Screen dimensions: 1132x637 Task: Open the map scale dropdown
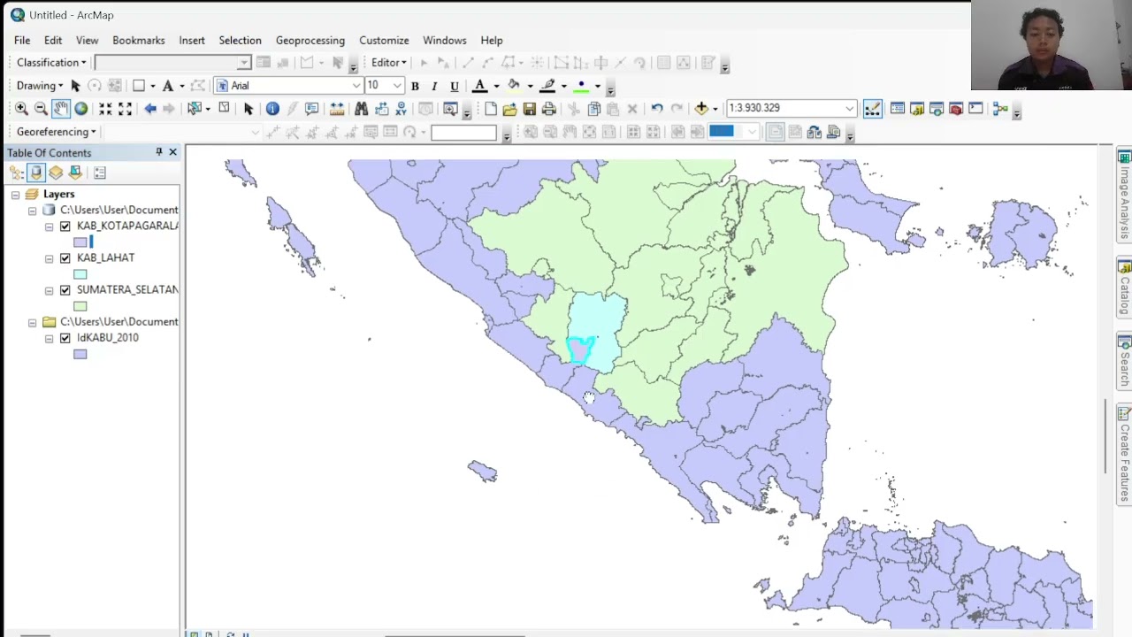point(850,108)
